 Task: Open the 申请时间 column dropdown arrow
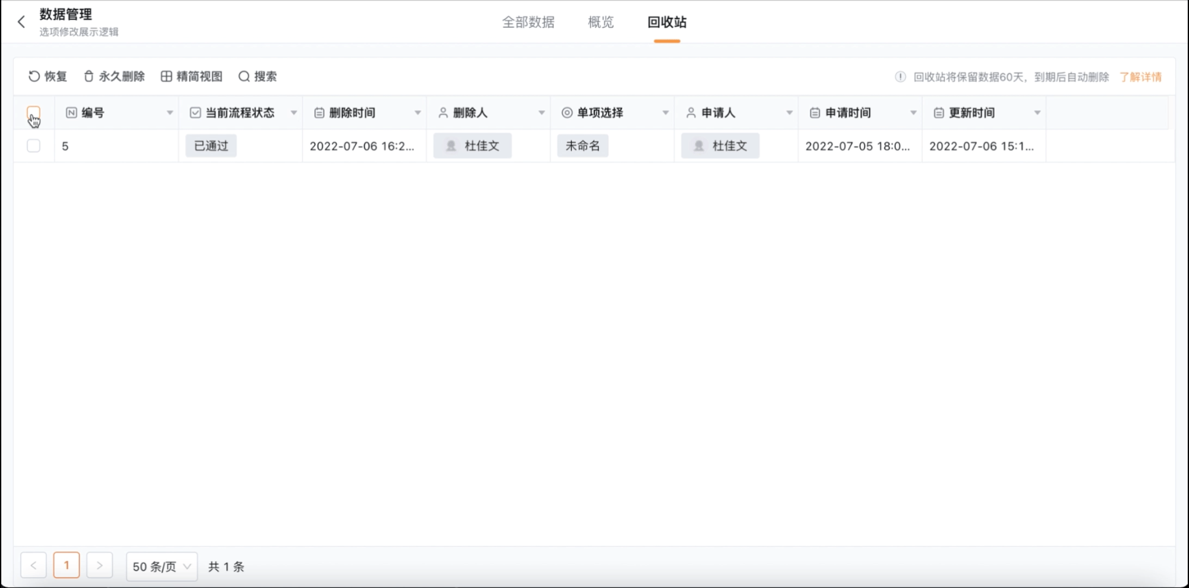click(x=914, y=113)
